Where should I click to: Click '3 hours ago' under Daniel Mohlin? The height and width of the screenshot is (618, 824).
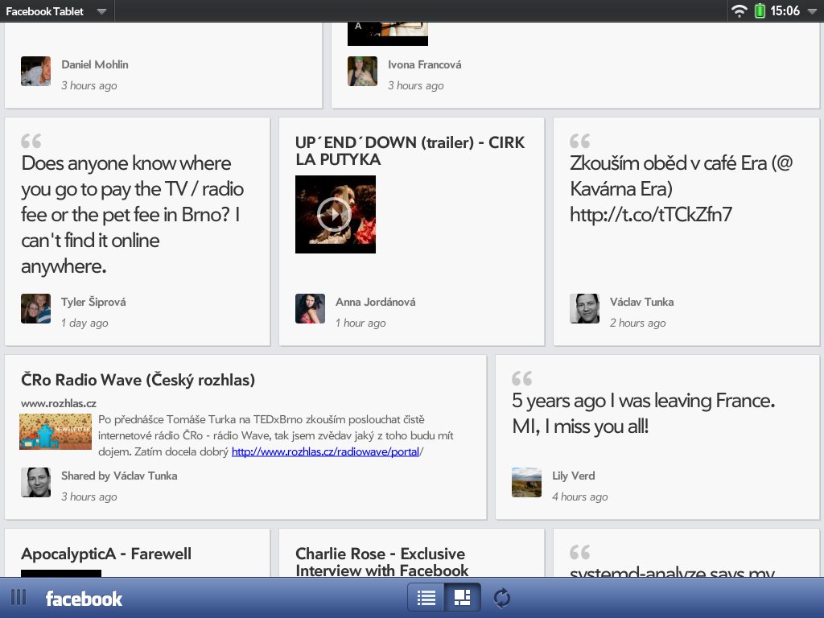[89, 85]
